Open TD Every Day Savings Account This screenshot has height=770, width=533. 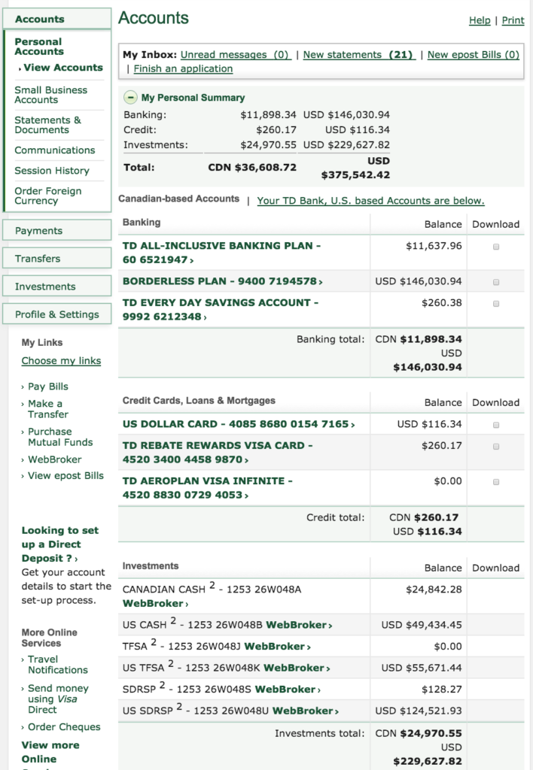pos(221,309)
